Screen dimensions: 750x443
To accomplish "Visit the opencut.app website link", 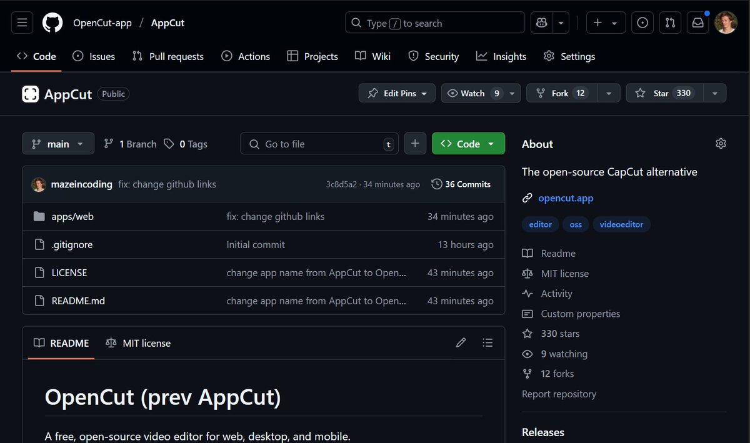I will pyautogui.click(x=566, y=198).
